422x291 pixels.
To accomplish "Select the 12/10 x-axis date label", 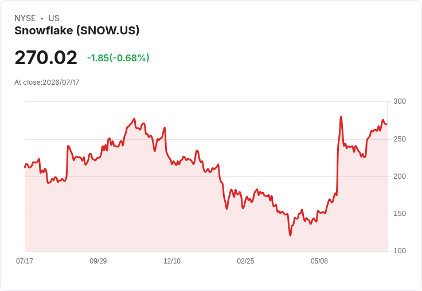I will coord(172,261).
